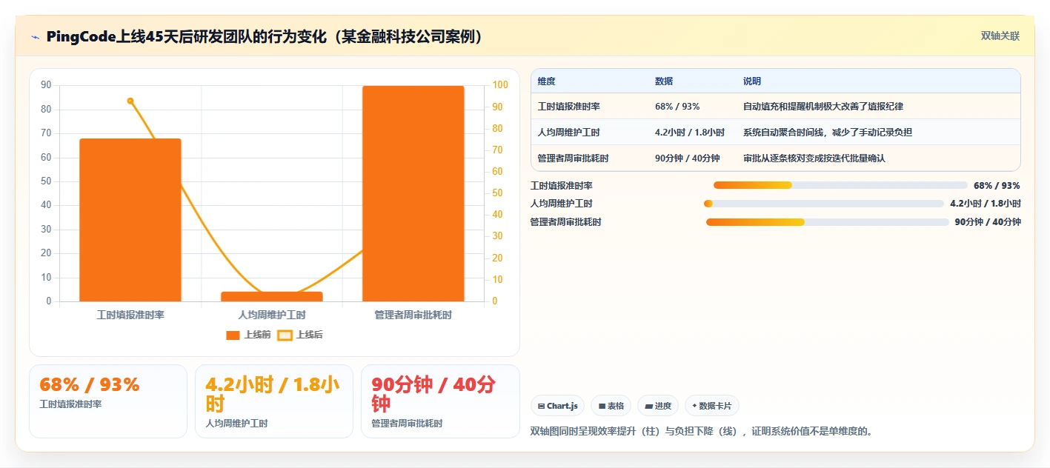The image size is (1050, 468).
Task: Click the 人均周维护工时 table row label
Action: (569, 133)
